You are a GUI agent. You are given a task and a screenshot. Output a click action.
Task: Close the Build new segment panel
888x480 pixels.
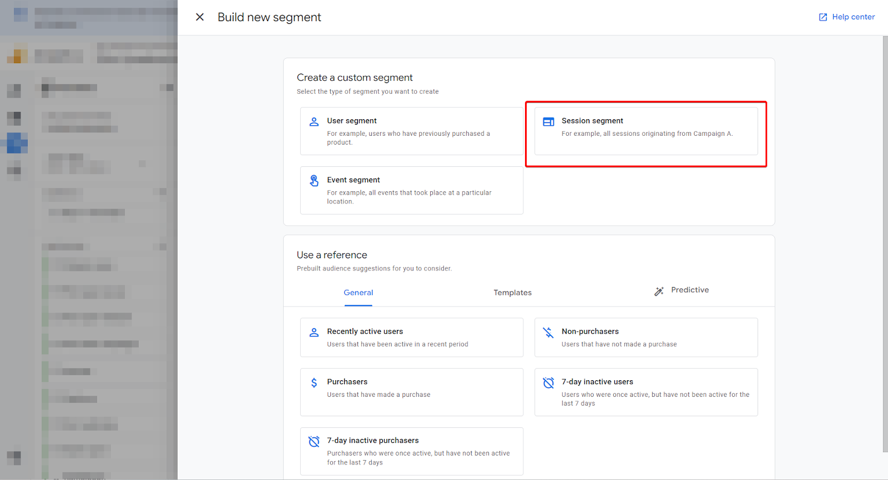pos(200,17)
